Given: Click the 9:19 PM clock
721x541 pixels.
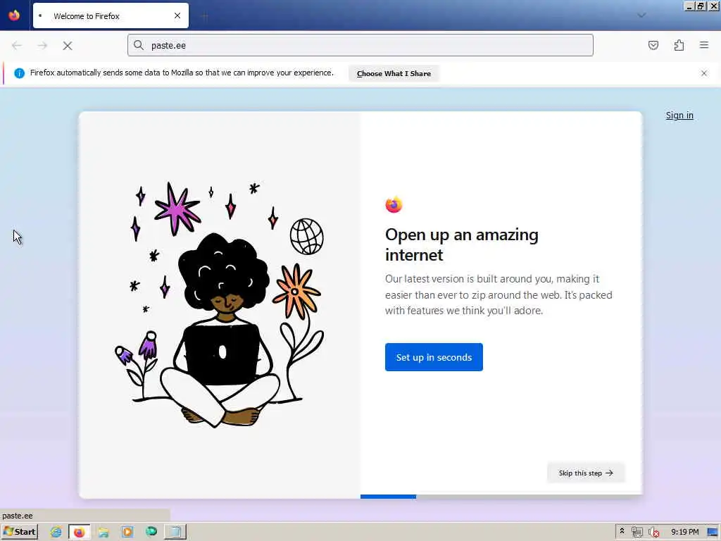Looking at the screenshot, I should pos(684,532).
